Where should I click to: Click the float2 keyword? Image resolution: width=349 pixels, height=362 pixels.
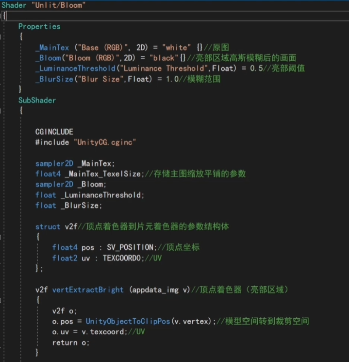(65, 258)
